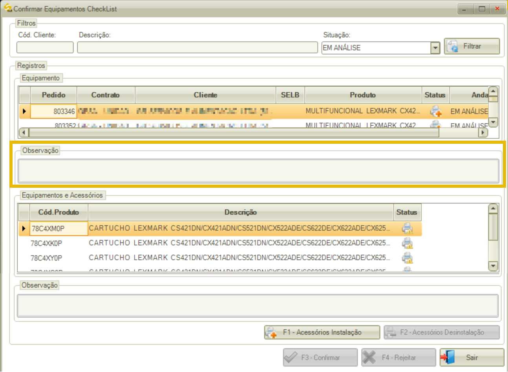
Task: Maximize the Confirmar Equipamentos CheckList window
Action: pos(482,9)
